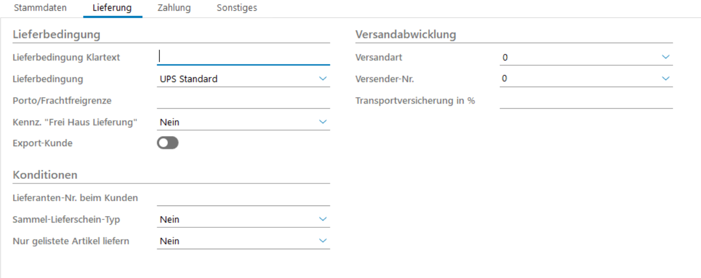Go to the Sonstiges tab
Image resolution: width=701 pixels, height=278 pixels.
coord(237,8)
